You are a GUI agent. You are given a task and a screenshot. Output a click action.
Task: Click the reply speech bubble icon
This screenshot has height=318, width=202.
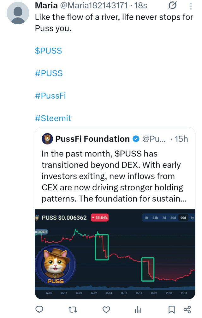click(39, 309)
